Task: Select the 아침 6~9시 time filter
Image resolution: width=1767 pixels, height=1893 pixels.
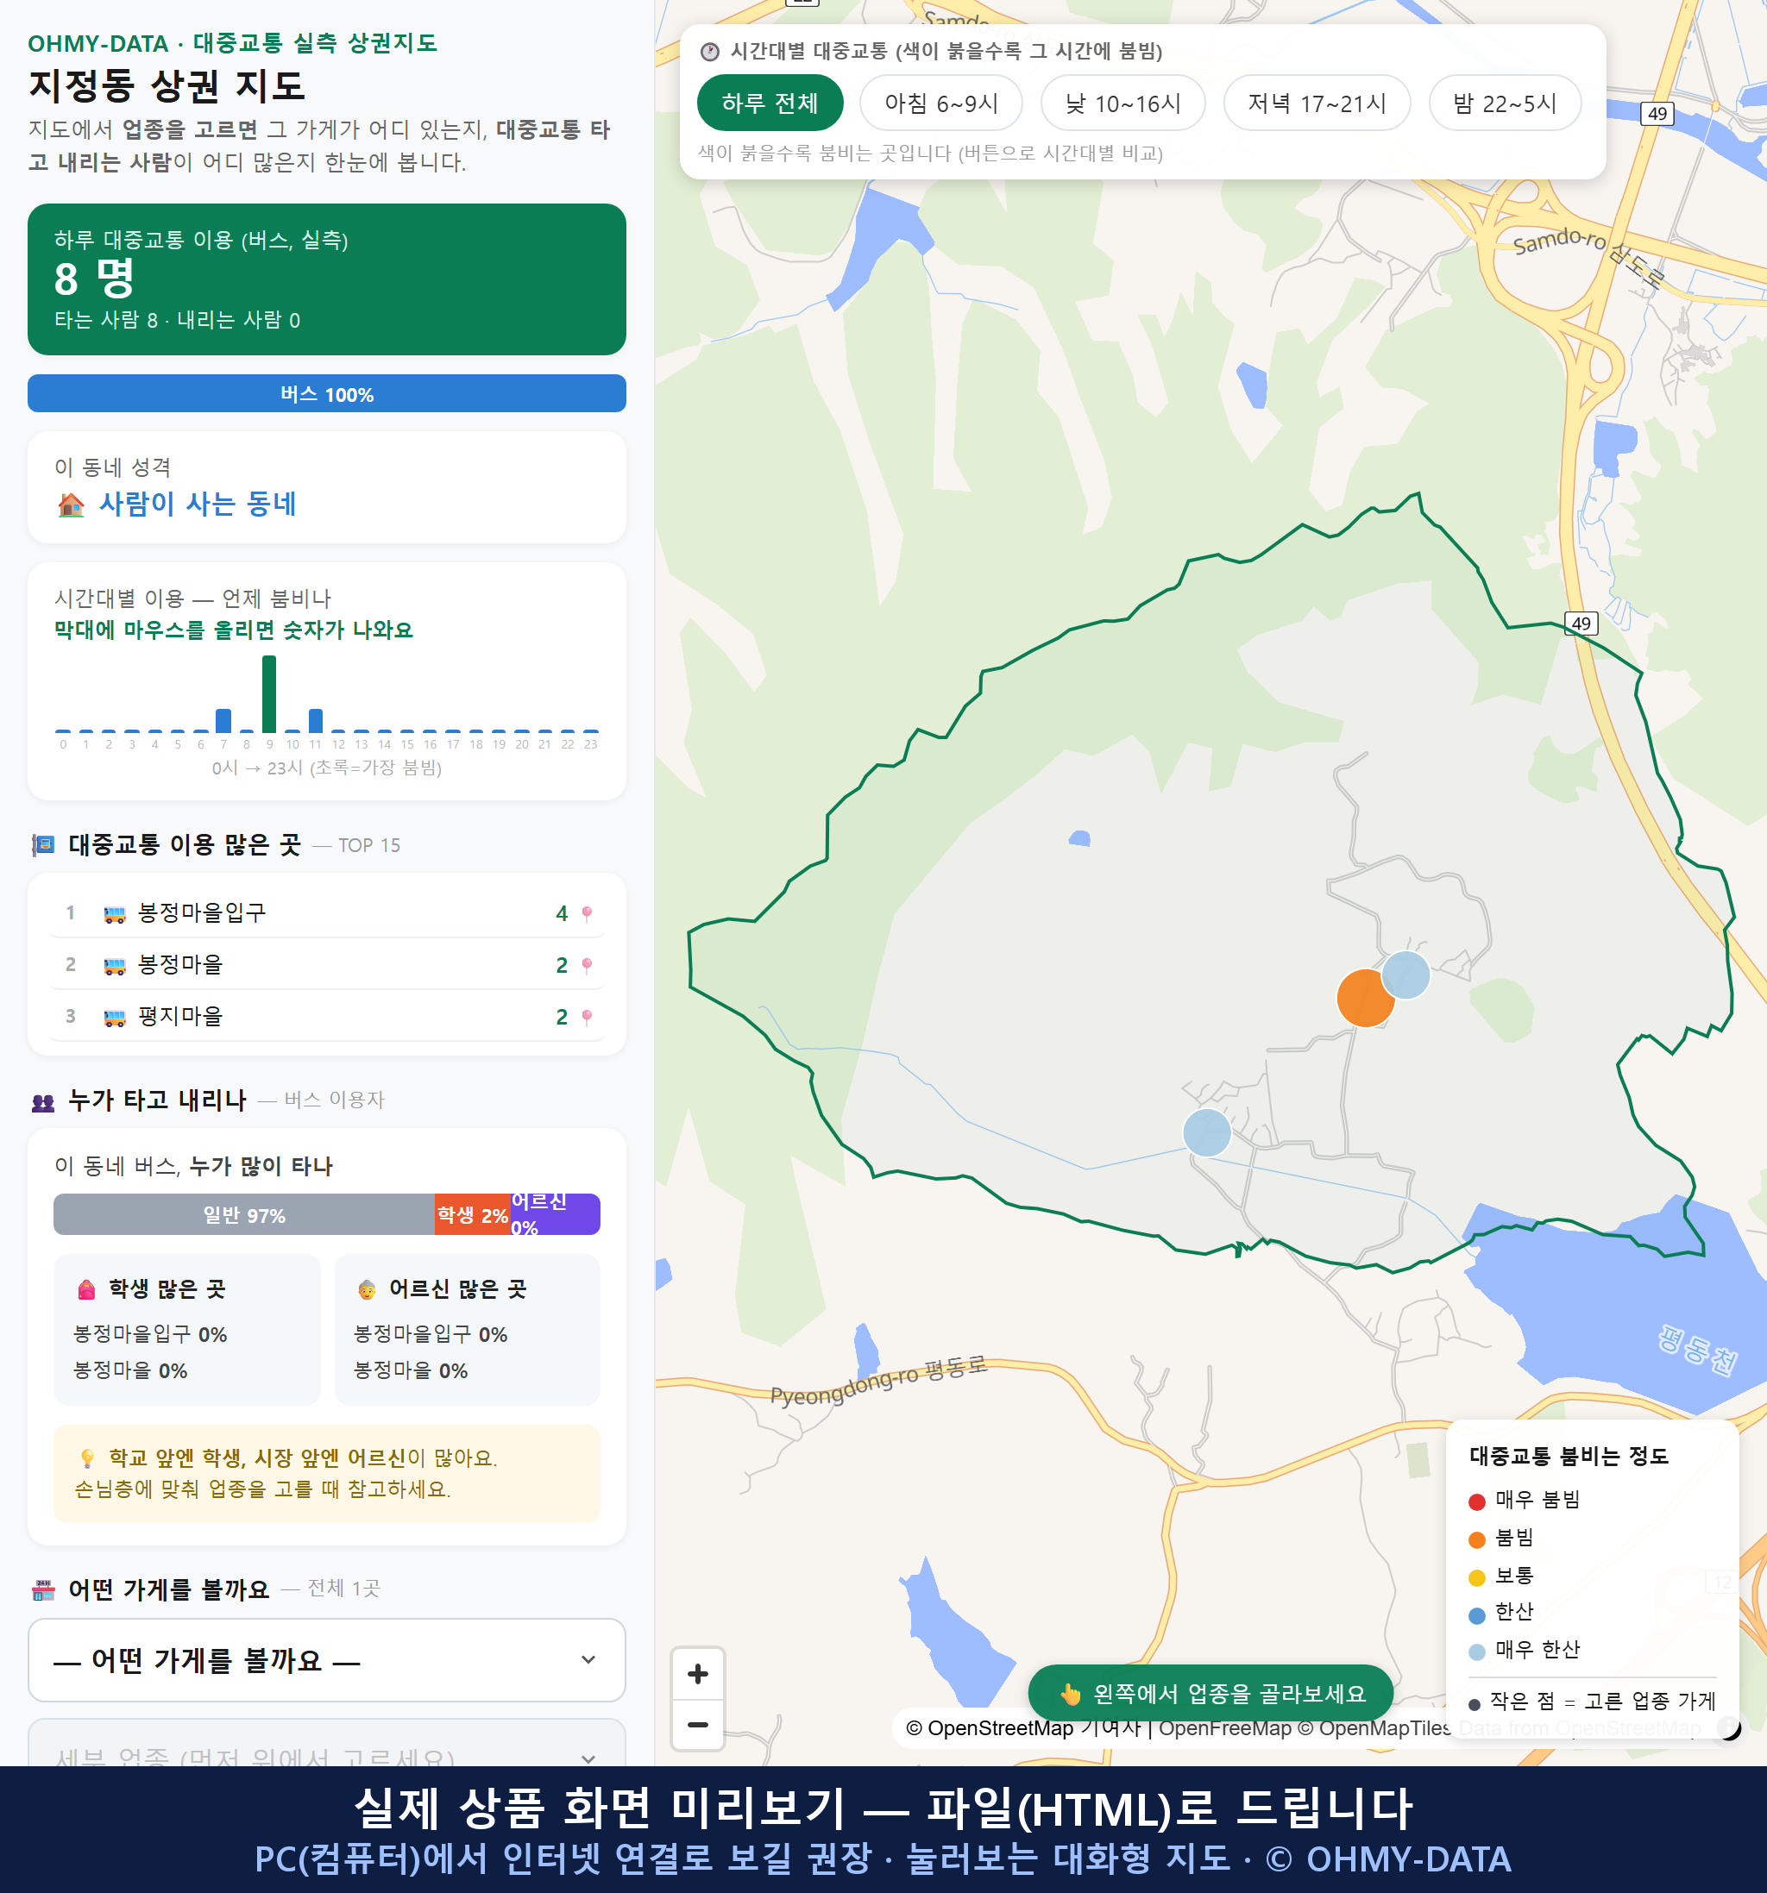Action: coord(940,103)
